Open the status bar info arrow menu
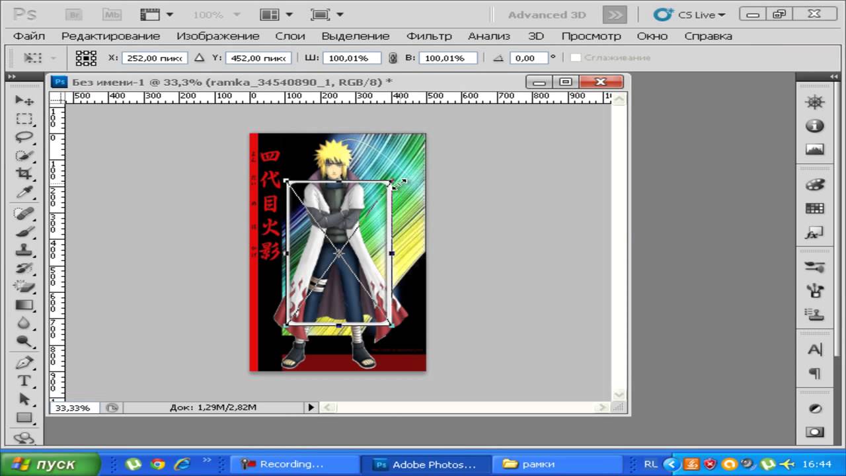The image size is (846, 476). pyautogui.click(x=311, y=407)
